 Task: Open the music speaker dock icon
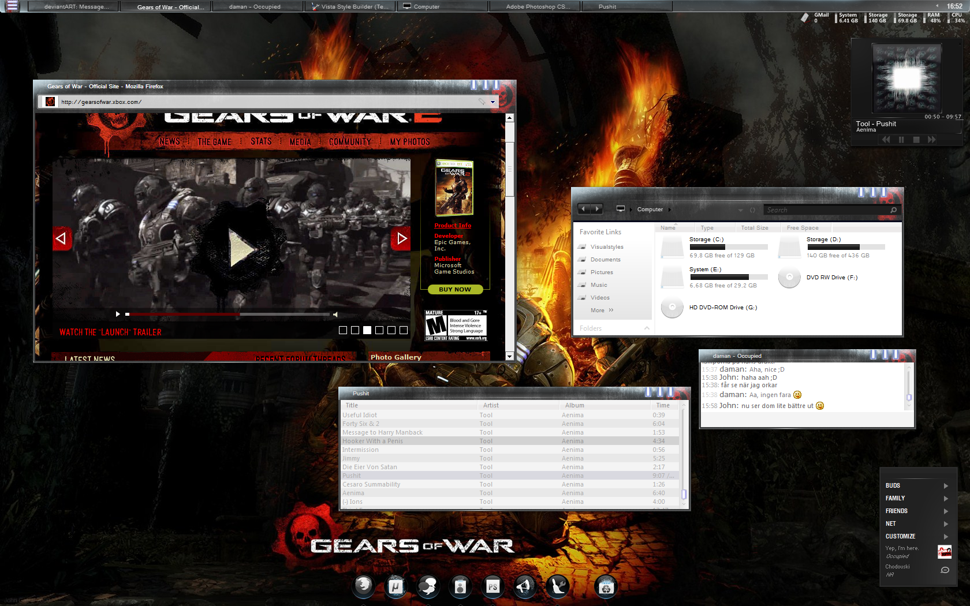[x=460, y=586]
